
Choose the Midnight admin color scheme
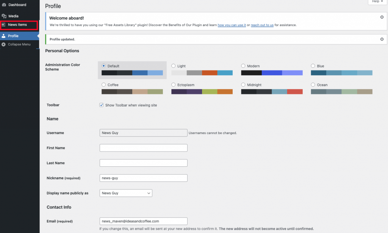(x=243, y=85)
